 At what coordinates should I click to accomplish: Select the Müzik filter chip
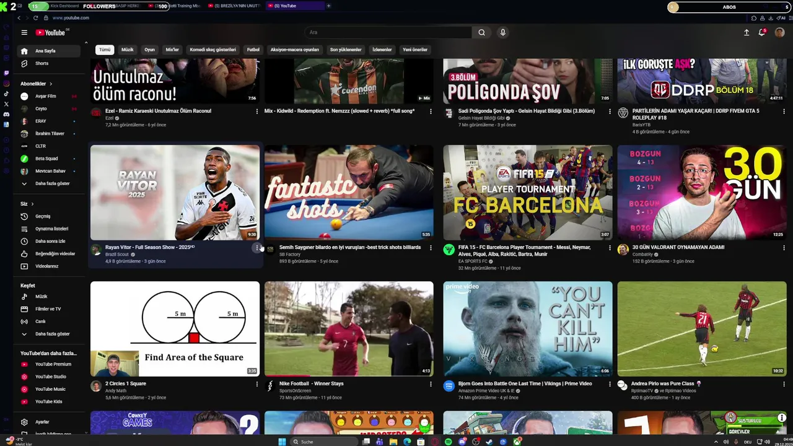128,50
